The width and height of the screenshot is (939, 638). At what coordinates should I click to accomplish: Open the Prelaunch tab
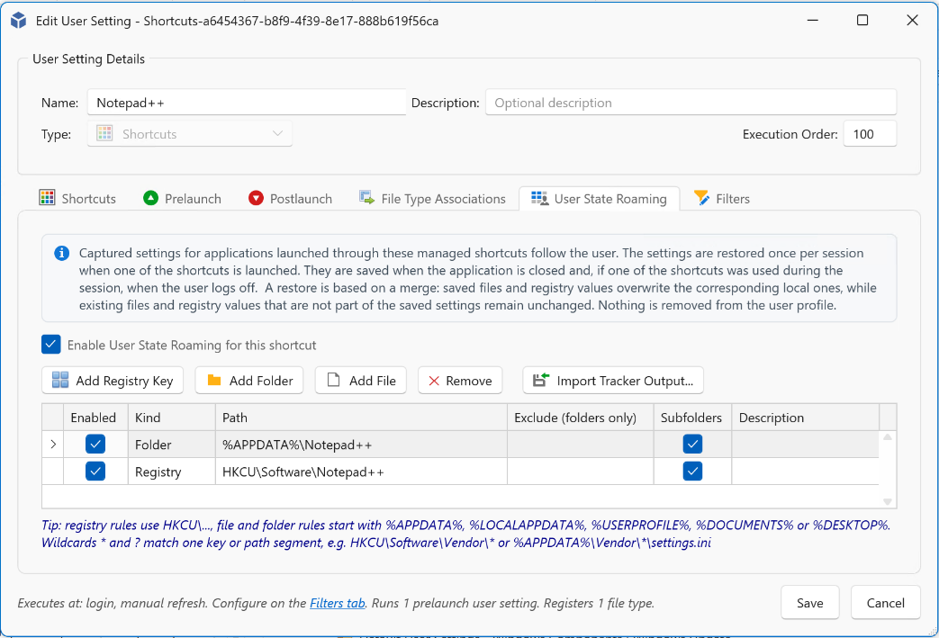182,198
